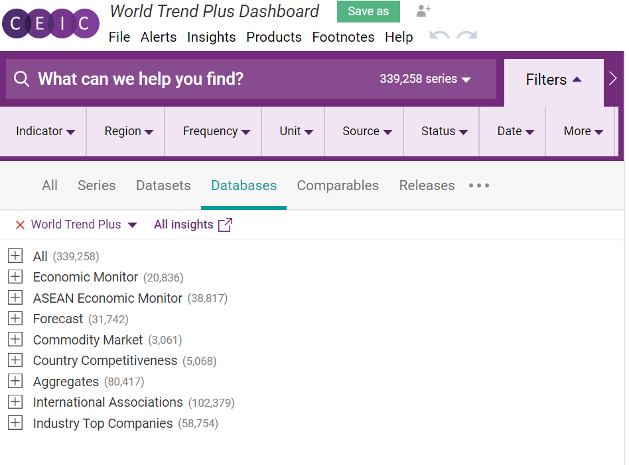The image size is (629, 465).
Task: Open the Indicator filter dropdown
Action: click(x=45, y=131)
